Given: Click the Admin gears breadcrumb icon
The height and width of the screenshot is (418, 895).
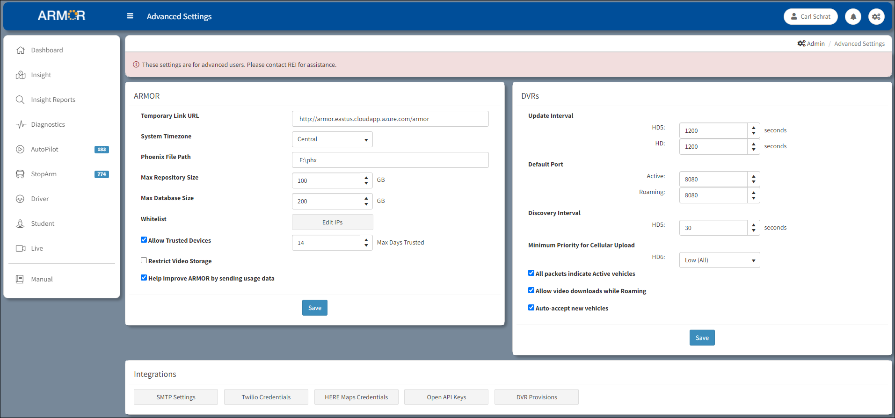Looking at the screenshot, I should tap(801, 43).
